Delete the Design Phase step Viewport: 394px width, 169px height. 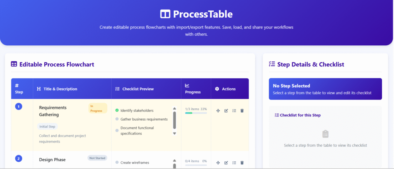pyautogui.click(x=242, y=163)
